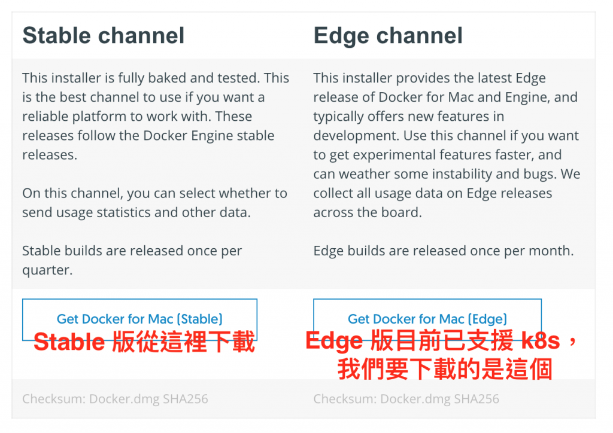Click "collect all usage data on Edge releases"
613x433 pixels.
pos(433,193)
